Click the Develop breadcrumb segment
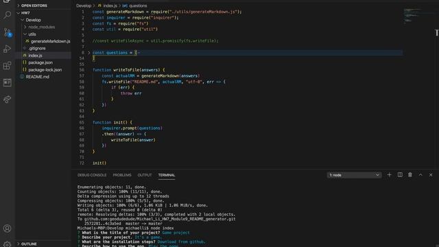The width and height of the screenshot is (439, 247). coord(84,5)
